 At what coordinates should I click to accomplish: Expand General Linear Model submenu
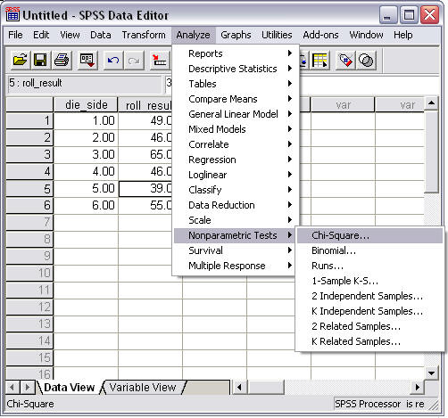click(236, 114)
